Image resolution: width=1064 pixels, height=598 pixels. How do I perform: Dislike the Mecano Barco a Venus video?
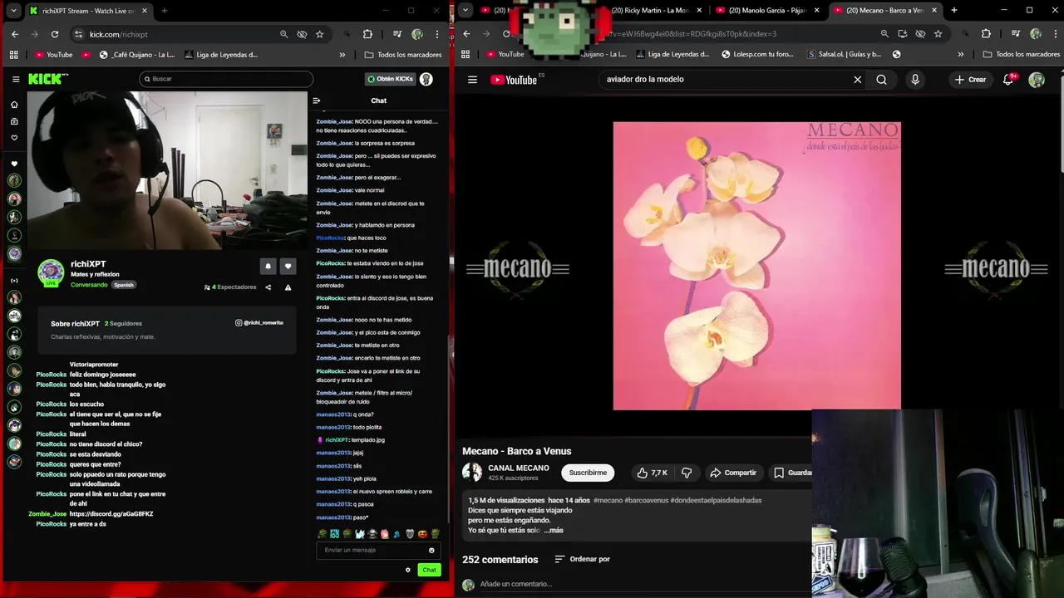(x=687, y=473)
